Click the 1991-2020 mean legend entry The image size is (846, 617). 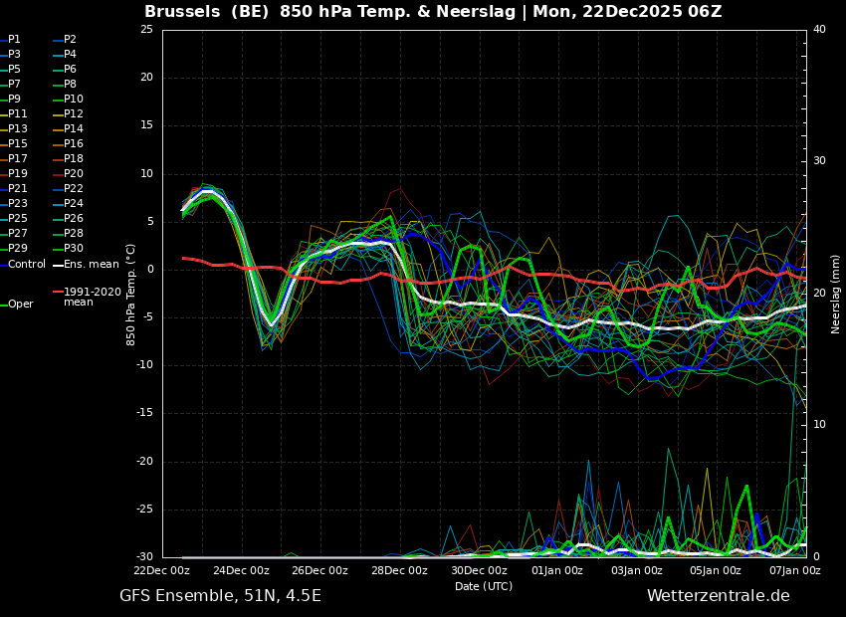pyautogui.click(x=92, y=297)
